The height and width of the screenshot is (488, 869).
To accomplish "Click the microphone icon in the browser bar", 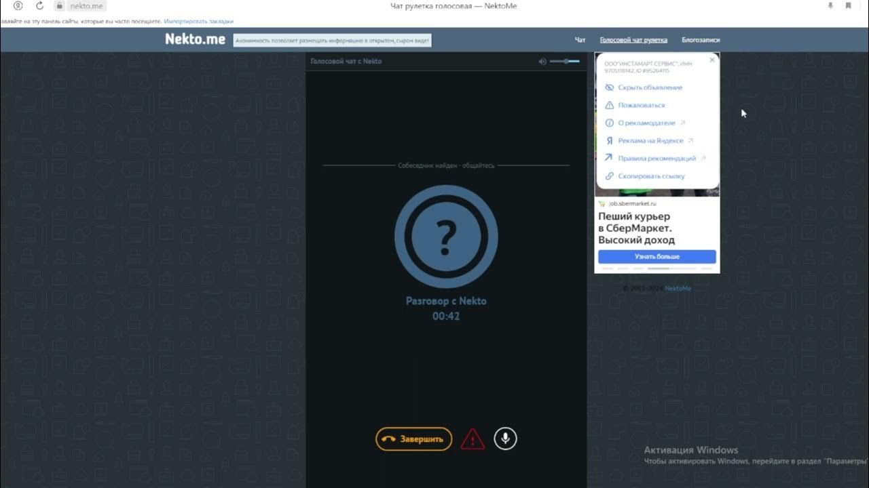I will point(830,5).
